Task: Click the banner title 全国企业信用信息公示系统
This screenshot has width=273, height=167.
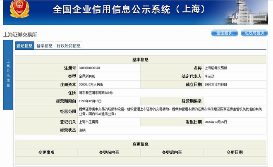Action: 111,10
